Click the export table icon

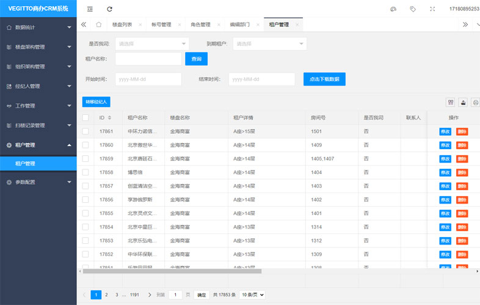click(x=463, y=103)
